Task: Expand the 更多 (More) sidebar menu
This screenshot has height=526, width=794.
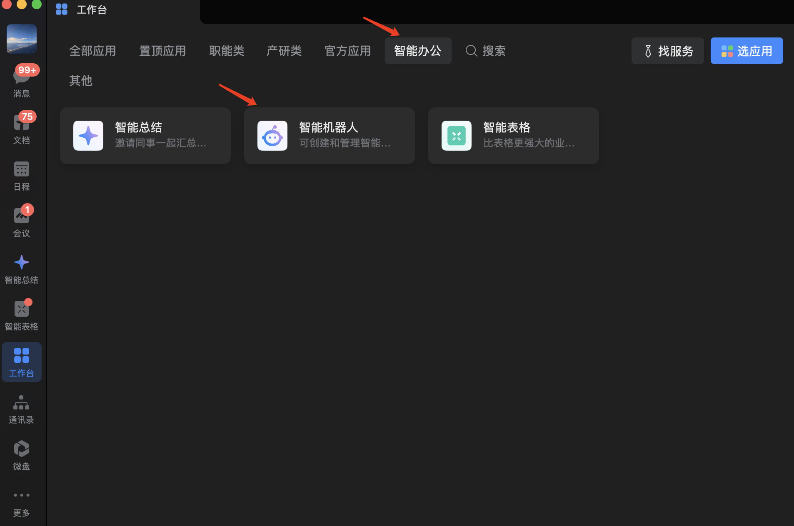Action: tap(22, 502)
